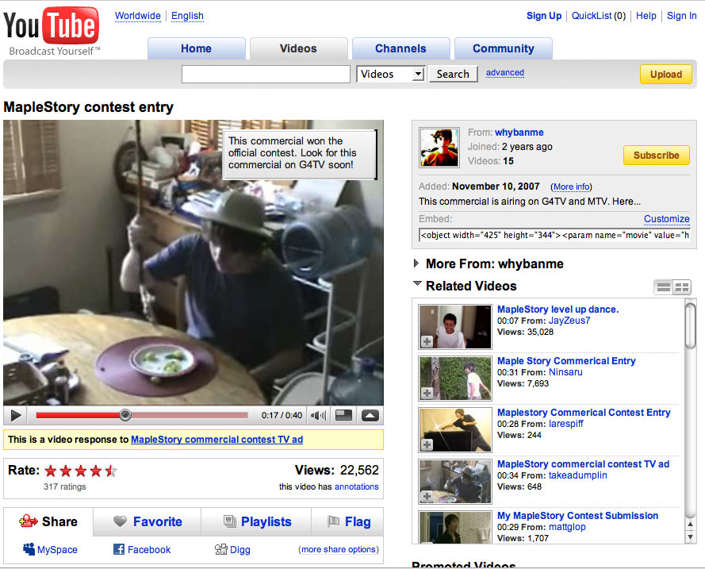
Task: Switch to the Community tab
Action: pyautogui.click(x=503, y=48)
